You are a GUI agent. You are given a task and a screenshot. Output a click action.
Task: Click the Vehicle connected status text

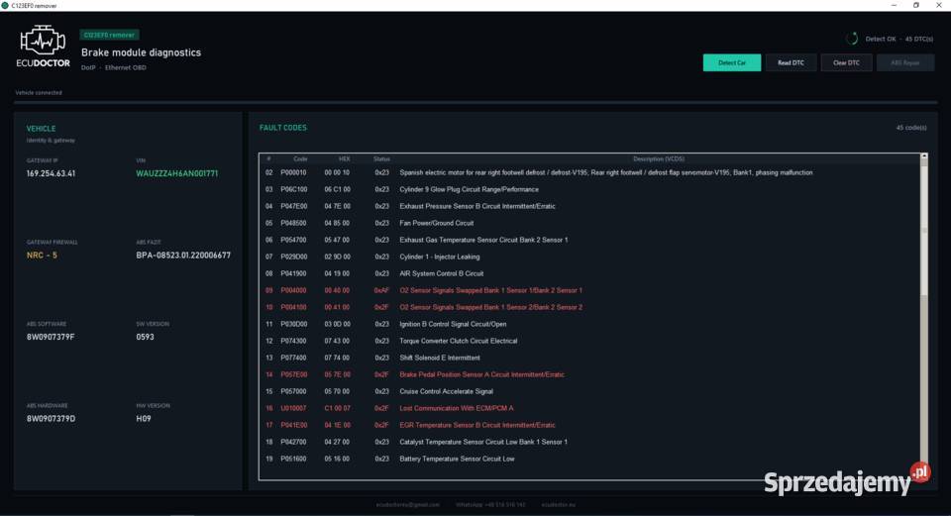(x=39, y=93)
